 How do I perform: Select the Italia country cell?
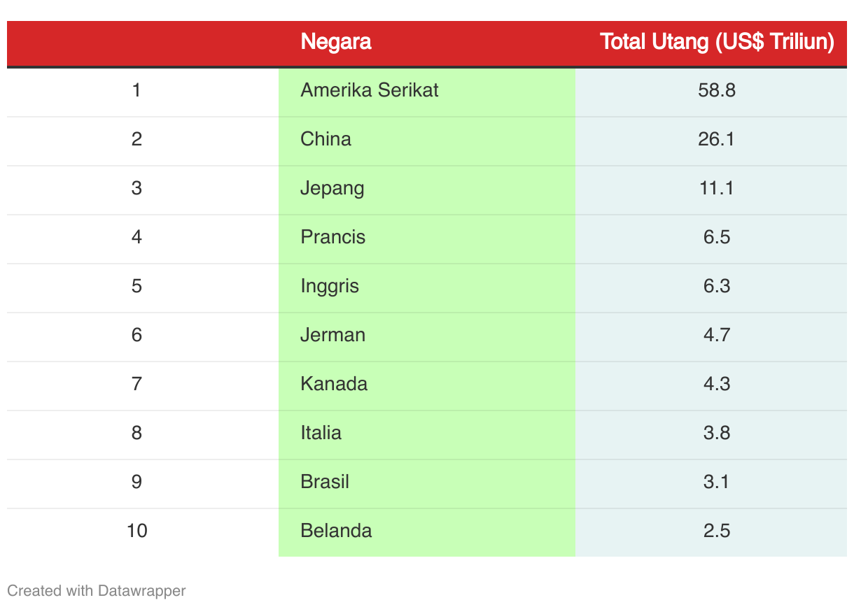coord(321,433)
